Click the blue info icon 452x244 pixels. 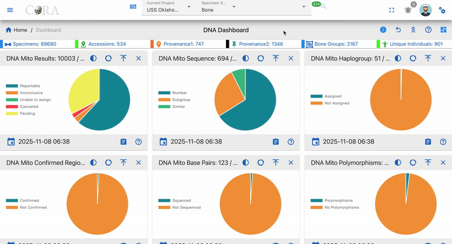[x=383, y=30]
